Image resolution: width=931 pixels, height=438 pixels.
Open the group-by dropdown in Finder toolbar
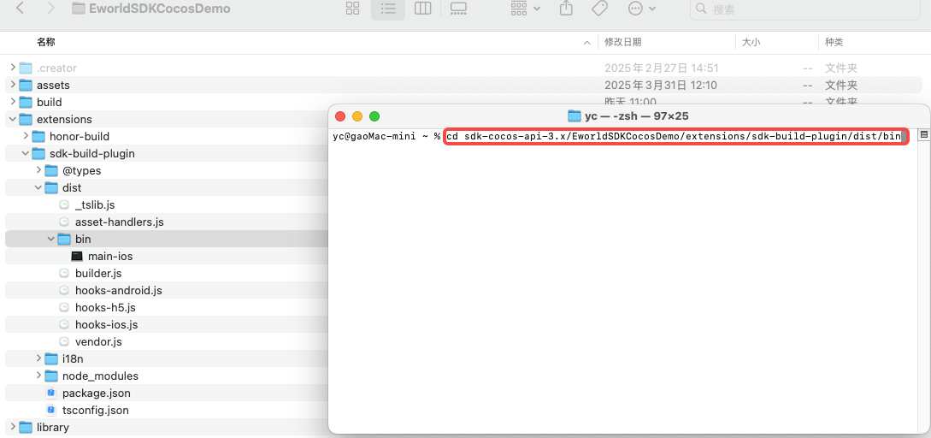(526, 9)
